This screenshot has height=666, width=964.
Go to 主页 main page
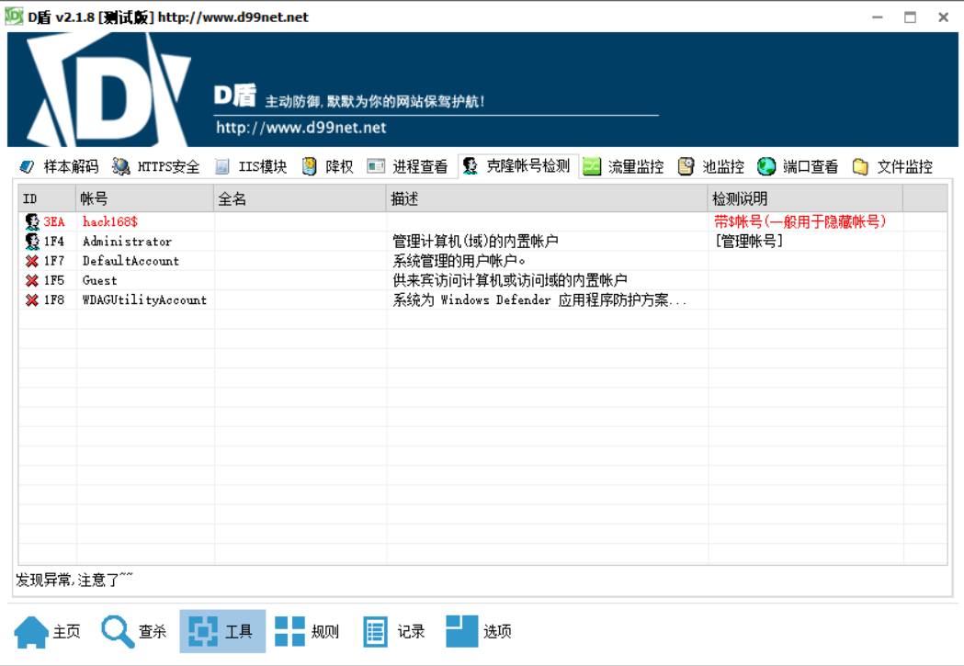point(48,632)
